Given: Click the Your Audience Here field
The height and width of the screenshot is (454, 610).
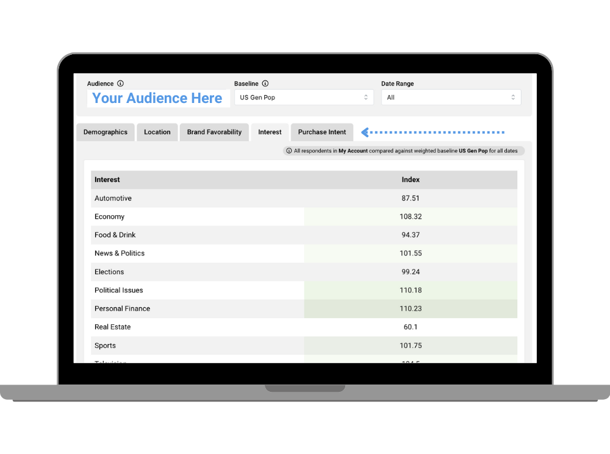Looking at the screenshot, I should (157, 98).
